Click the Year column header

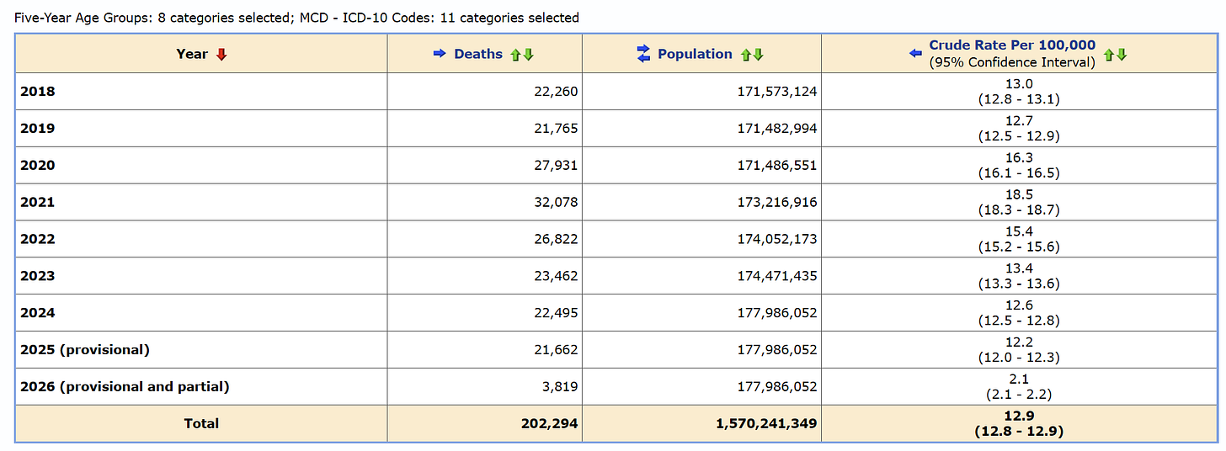coord(192,54)
